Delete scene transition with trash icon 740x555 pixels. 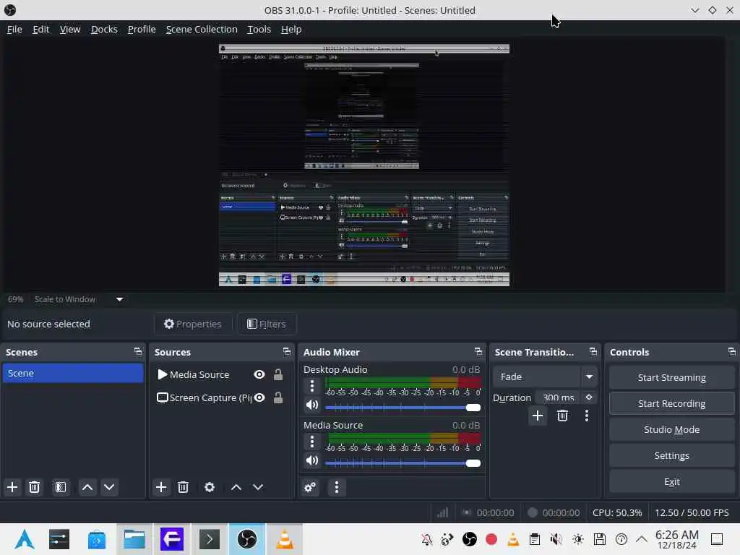562,416
